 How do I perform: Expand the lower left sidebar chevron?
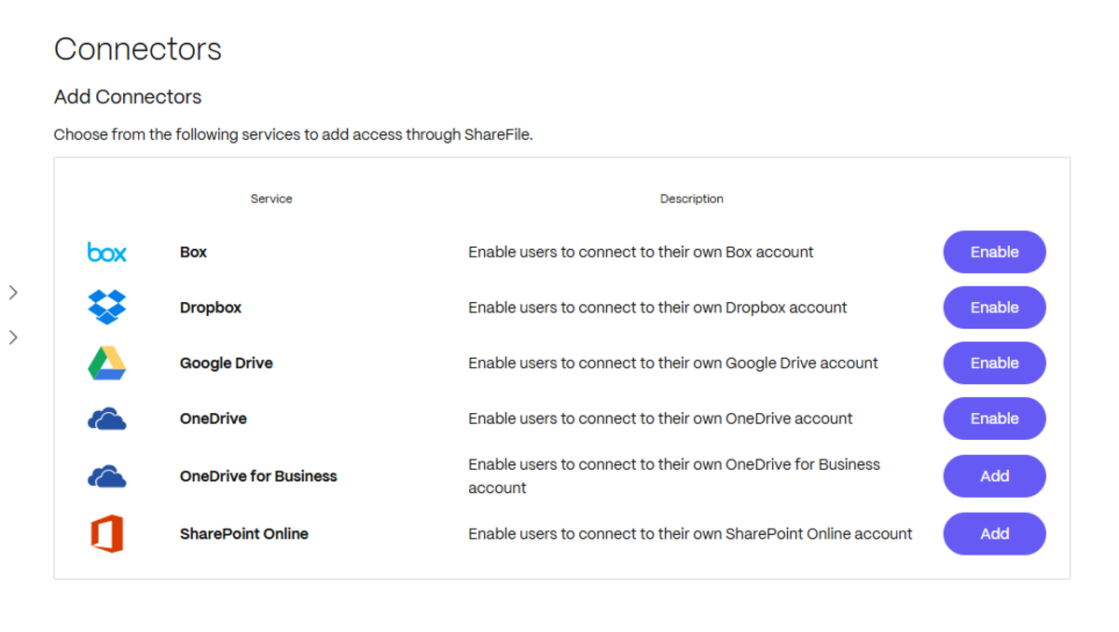click(13, 337)
